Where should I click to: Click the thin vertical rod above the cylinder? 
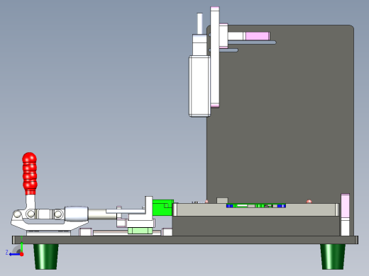(199, 23)
